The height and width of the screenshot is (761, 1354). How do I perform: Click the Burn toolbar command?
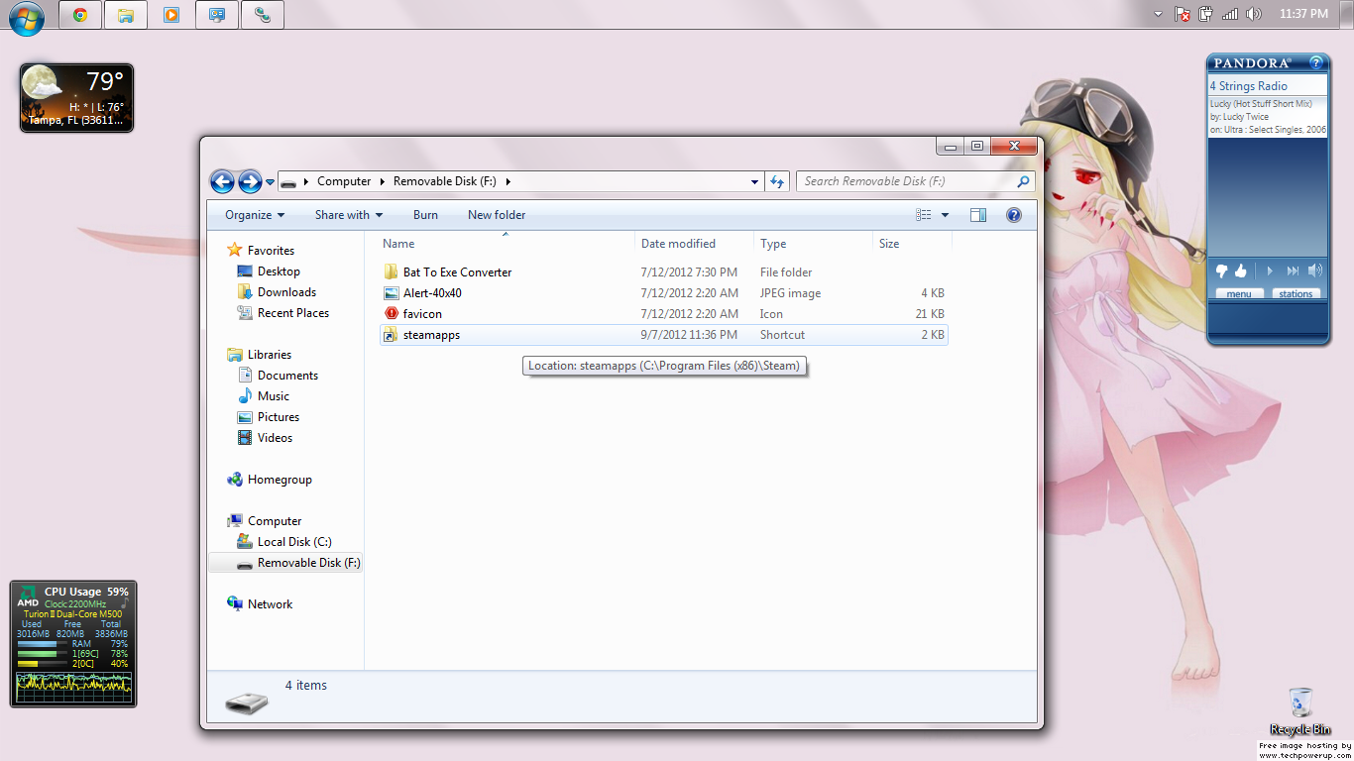click(x=425, y=215)
